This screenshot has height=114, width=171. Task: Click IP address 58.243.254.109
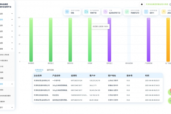(x=95, y=90)
